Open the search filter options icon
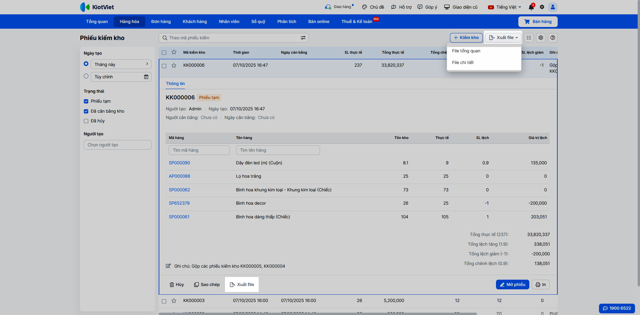Viewport: 640px width, 315px height. click(x=303, y=38)
